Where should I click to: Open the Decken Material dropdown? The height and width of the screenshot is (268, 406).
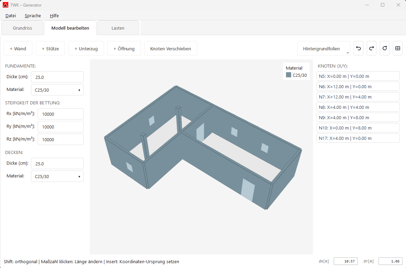coord(57,176)
